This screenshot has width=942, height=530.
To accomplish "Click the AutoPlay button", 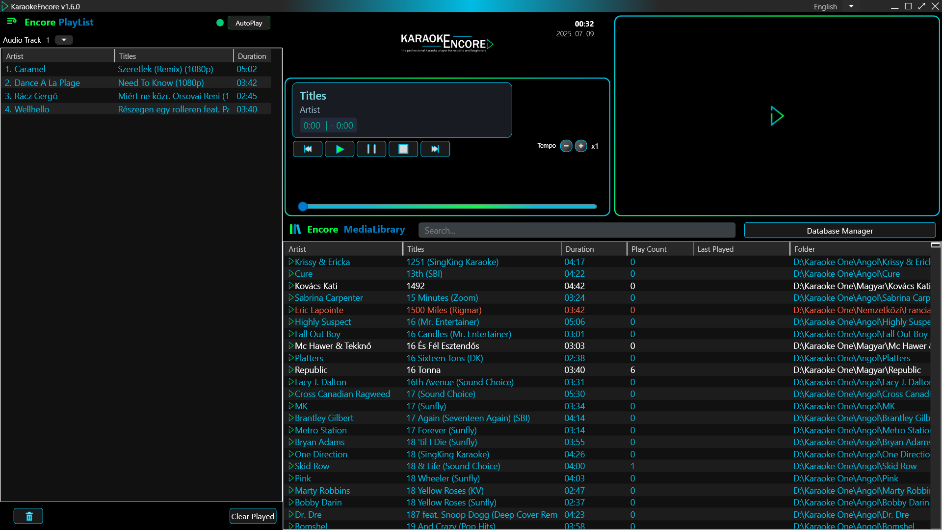I will pyautogui.click(x=249, y=23).
